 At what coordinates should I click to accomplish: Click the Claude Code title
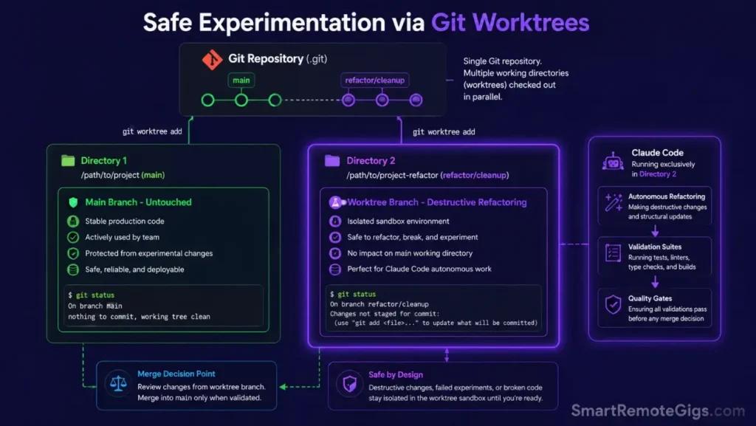(657, 153)
